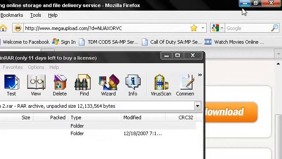
Task: Bookmark this page with the star icon
Action: (194, 28)
